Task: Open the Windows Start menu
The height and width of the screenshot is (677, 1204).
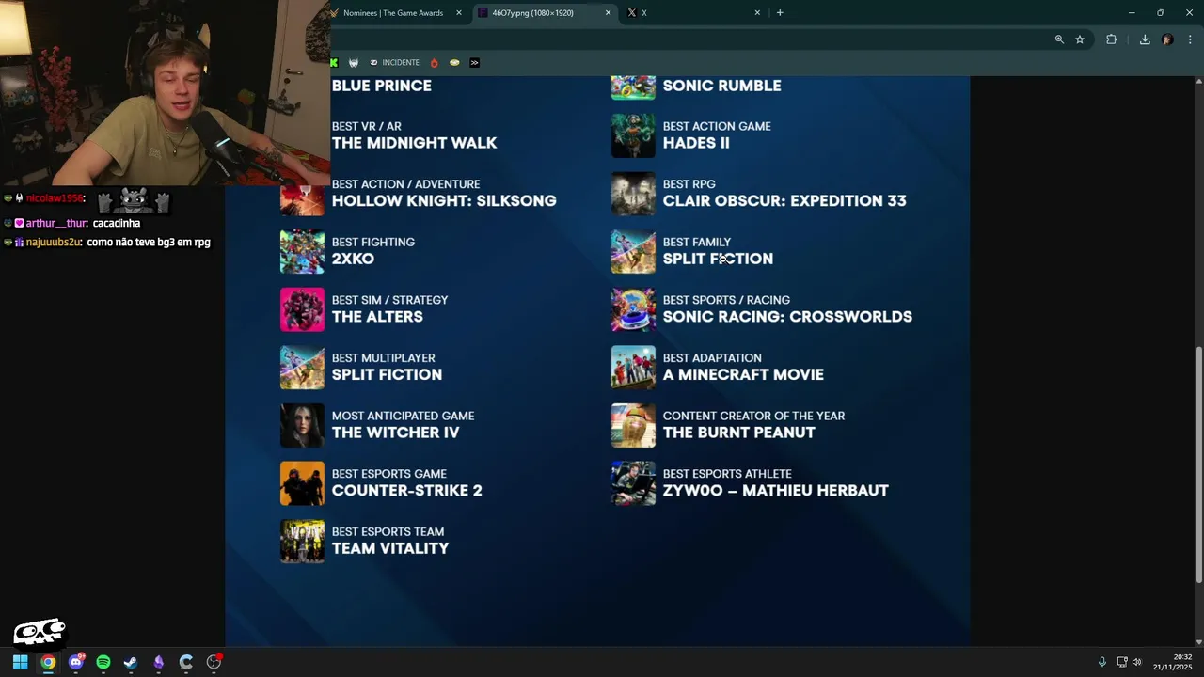Action: click(20, 662)
